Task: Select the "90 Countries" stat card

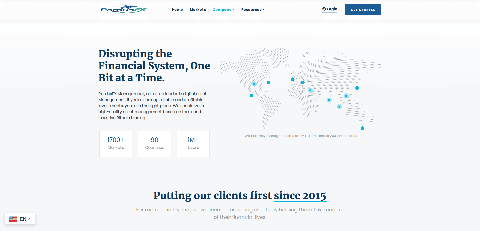Action: pos(154,144)
